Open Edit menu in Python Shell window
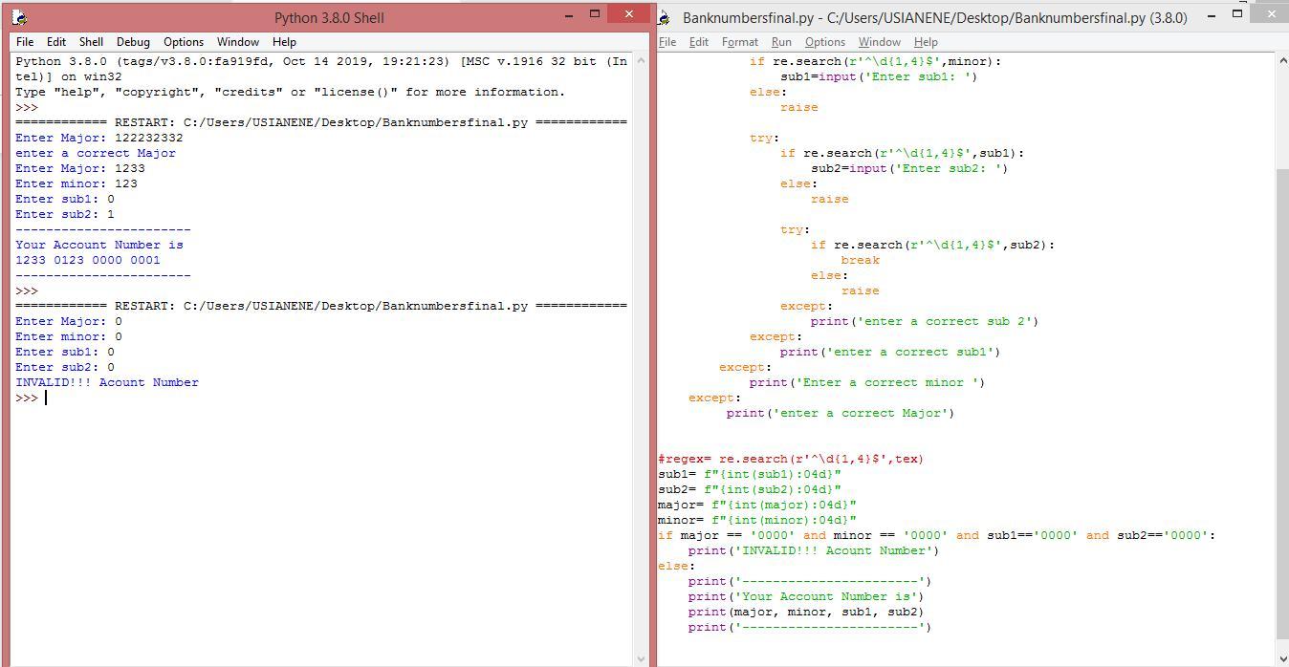The height and width of the screenshot is (667, 1289). [x=56, y=42]
